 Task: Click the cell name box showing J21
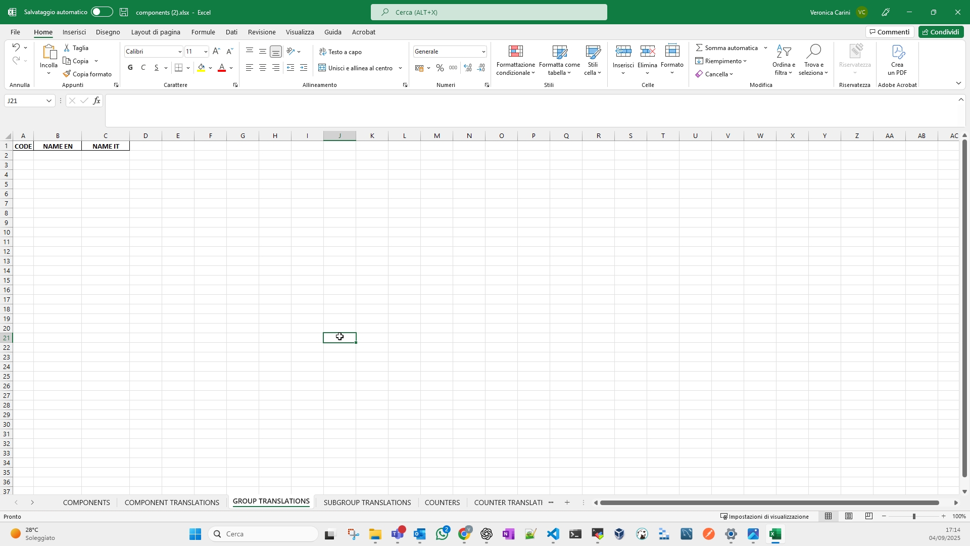pyautogui.click(x=25, y=101)
